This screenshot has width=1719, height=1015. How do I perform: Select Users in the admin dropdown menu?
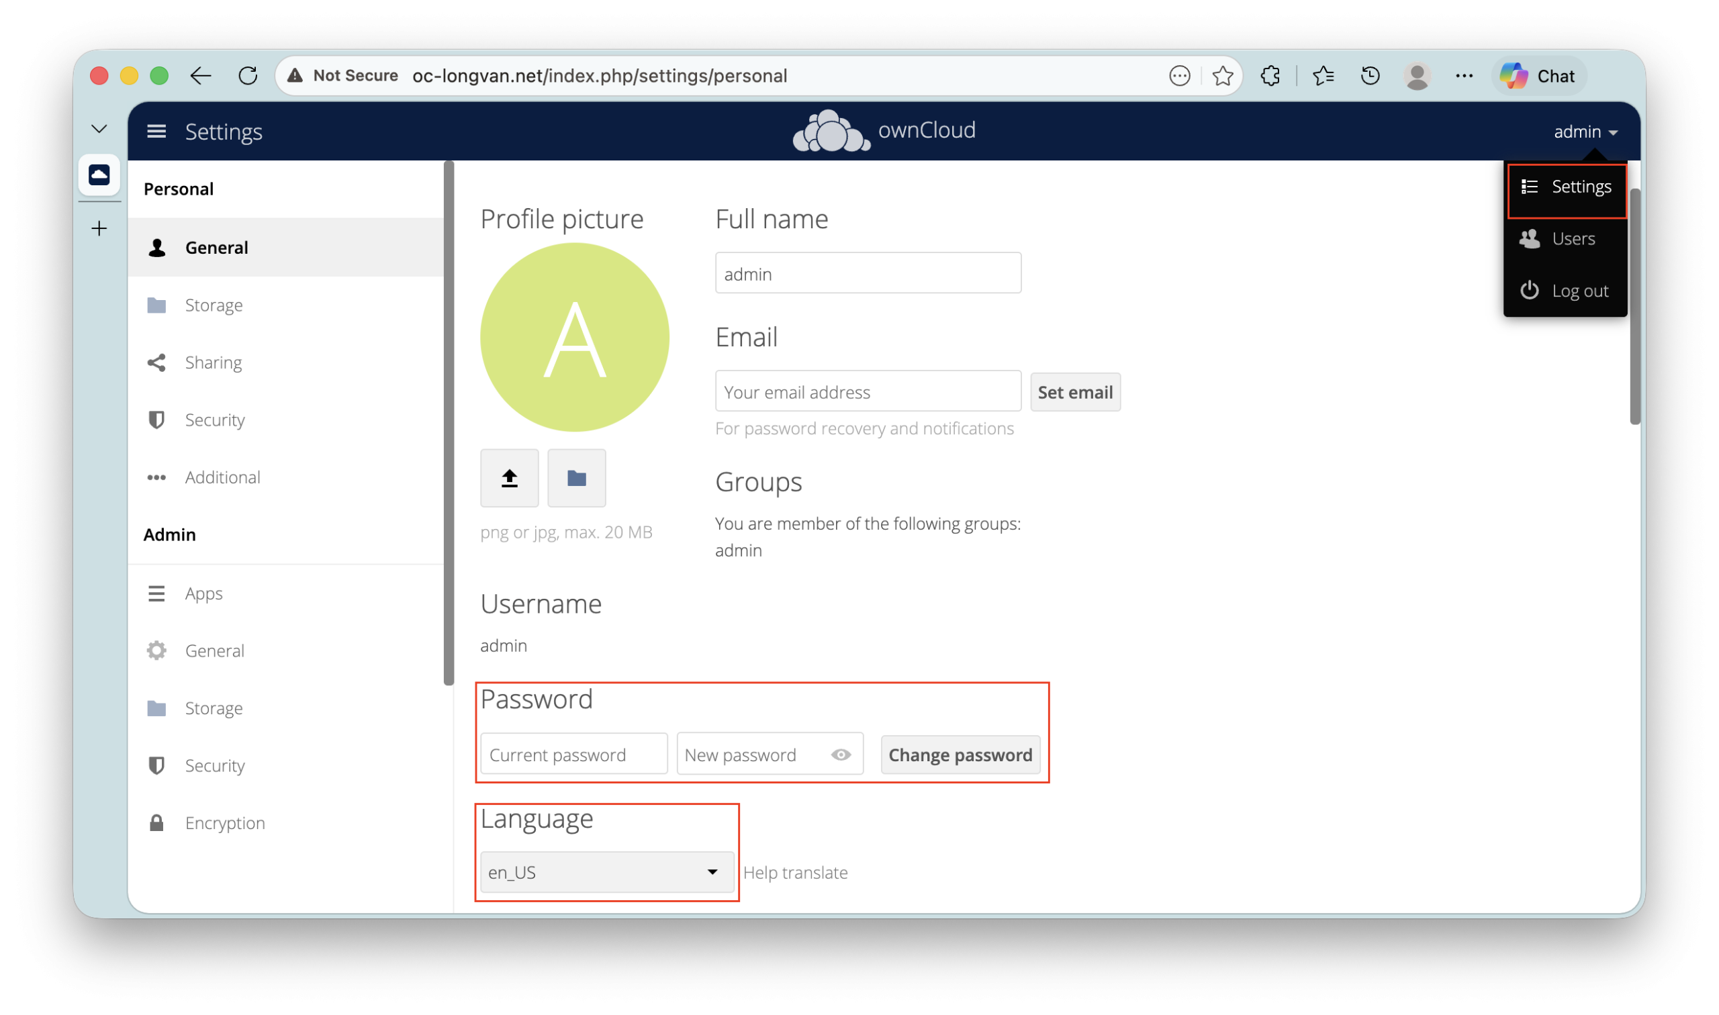click(1572, 239)
